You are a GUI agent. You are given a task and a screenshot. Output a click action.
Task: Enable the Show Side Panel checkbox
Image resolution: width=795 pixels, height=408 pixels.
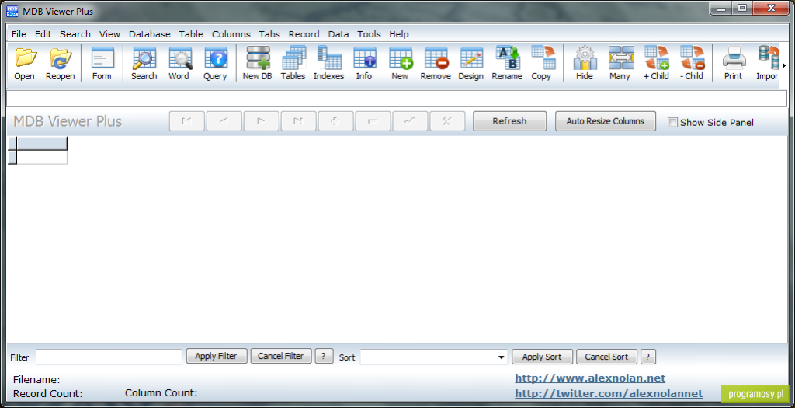point(672,122)
